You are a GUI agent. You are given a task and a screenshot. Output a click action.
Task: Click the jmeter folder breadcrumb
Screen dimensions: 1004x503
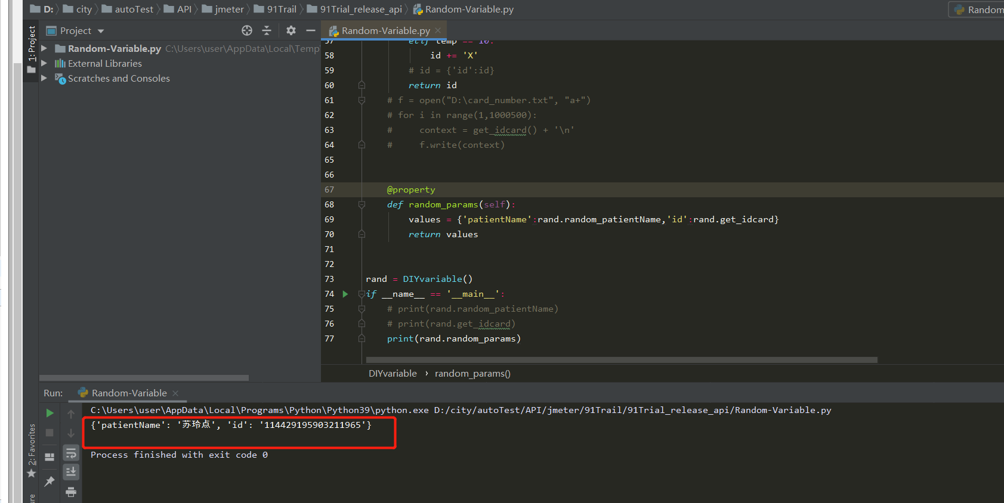click(x=223, y=9)
